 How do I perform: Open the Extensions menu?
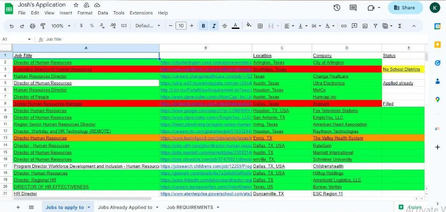[x=141, y=13]
